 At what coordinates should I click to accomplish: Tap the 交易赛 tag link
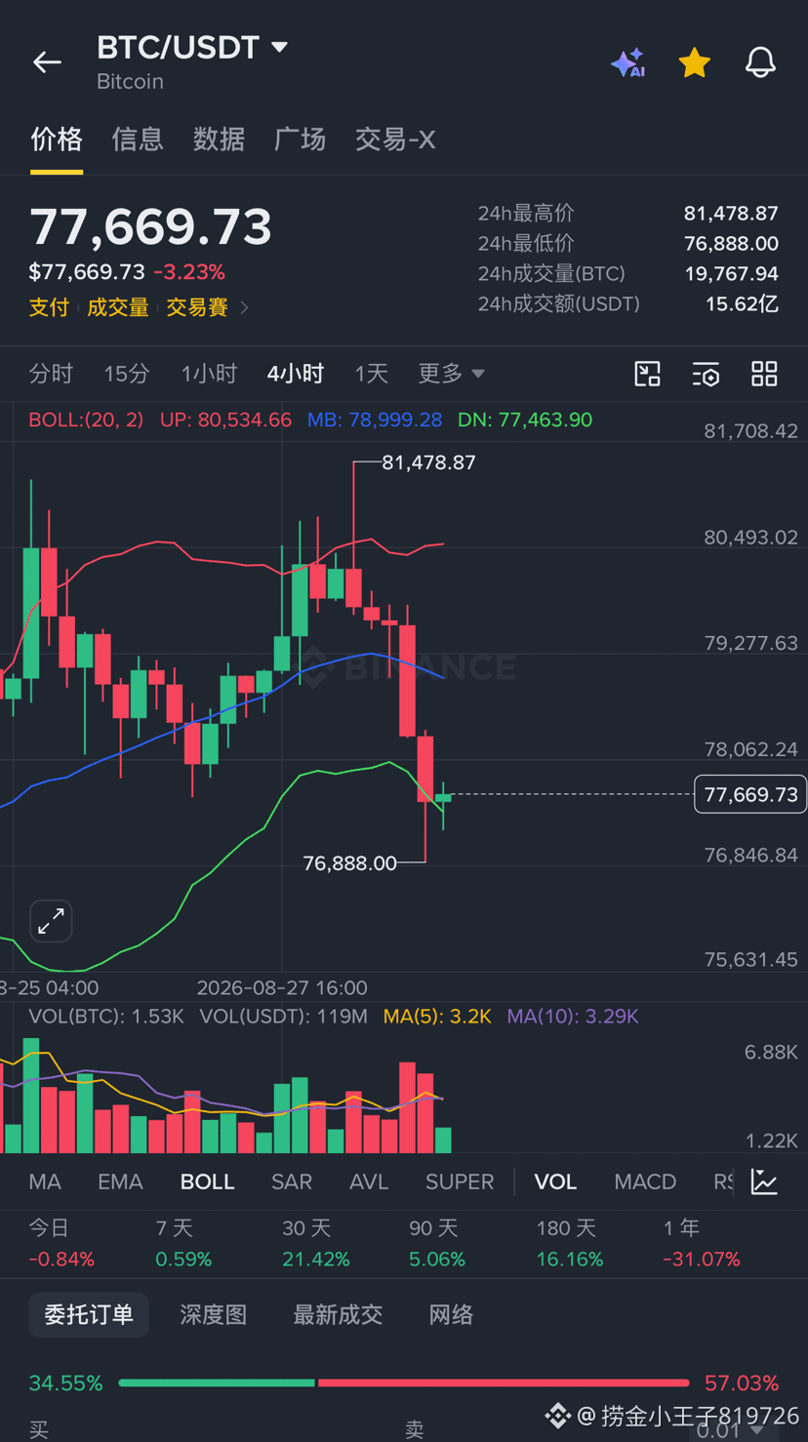pyautogui.click(x=197, y=307)
